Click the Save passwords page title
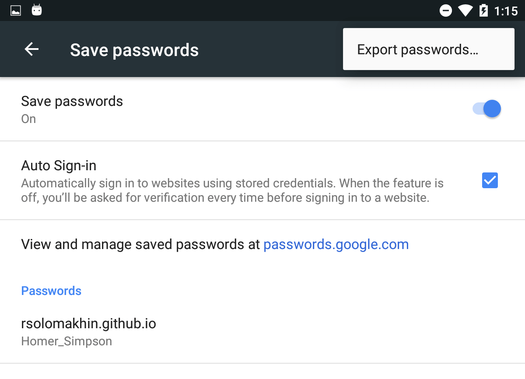The height and width of the screenshot is (379, 525). [x=134, y=50]
